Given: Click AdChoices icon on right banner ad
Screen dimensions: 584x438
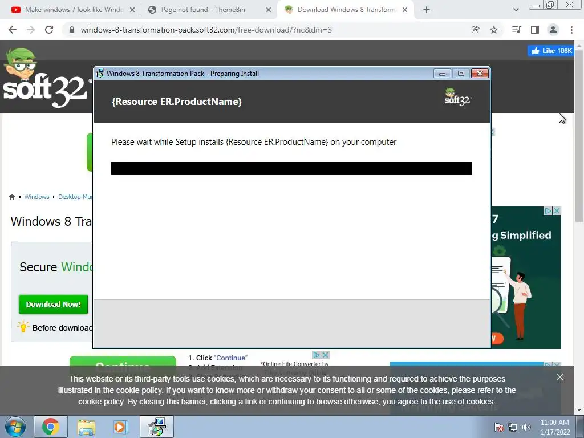Looking at the screenshot, I should click(x=548, y=211).
